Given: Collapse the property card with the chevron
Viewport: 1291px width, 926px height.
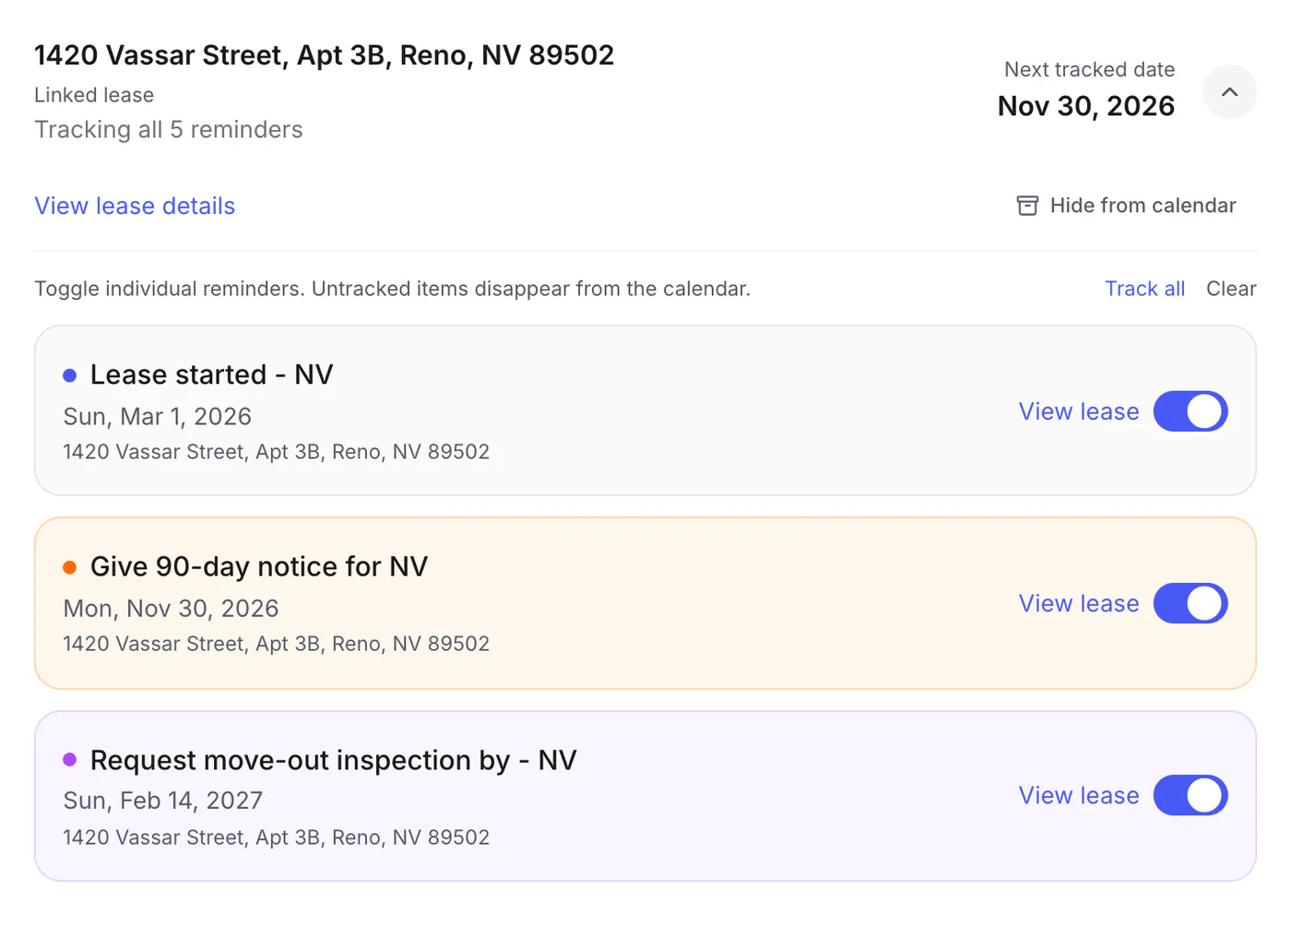Looking at the screenshot, I should (1229, 92).
